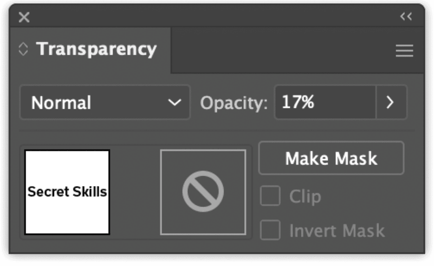Click the chevron in the blending mode box
Image resolution: width=434 pixels, height=266 pixels.
tap(174, 103)
